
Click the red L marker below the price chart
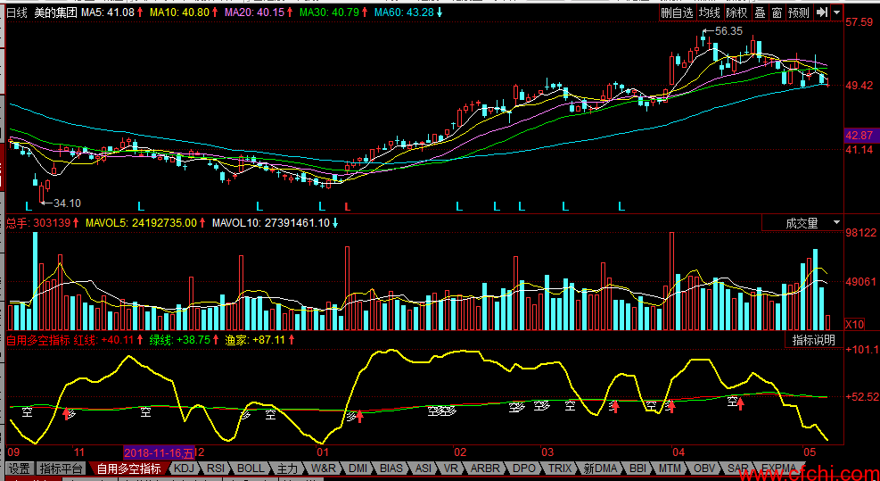point(348,207)
